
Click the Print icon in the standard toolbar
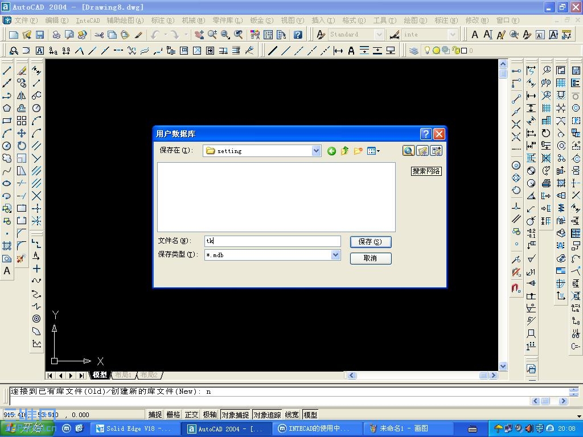(x=56, y=35)
